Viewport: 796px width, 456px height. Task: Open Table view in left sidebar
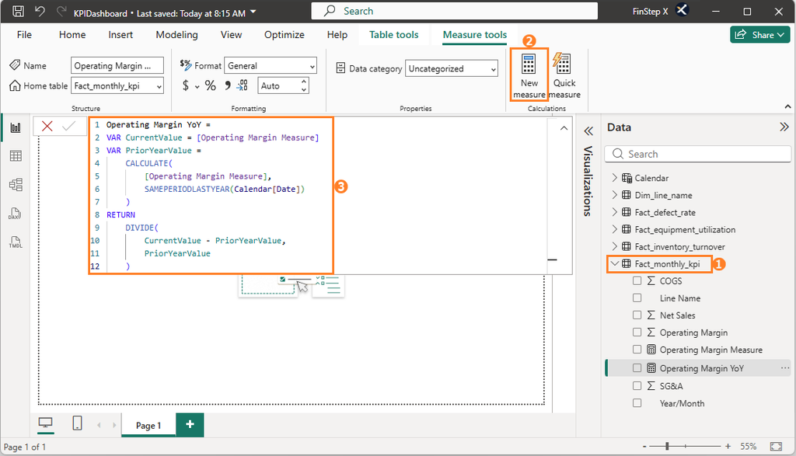tap(16, 155)
